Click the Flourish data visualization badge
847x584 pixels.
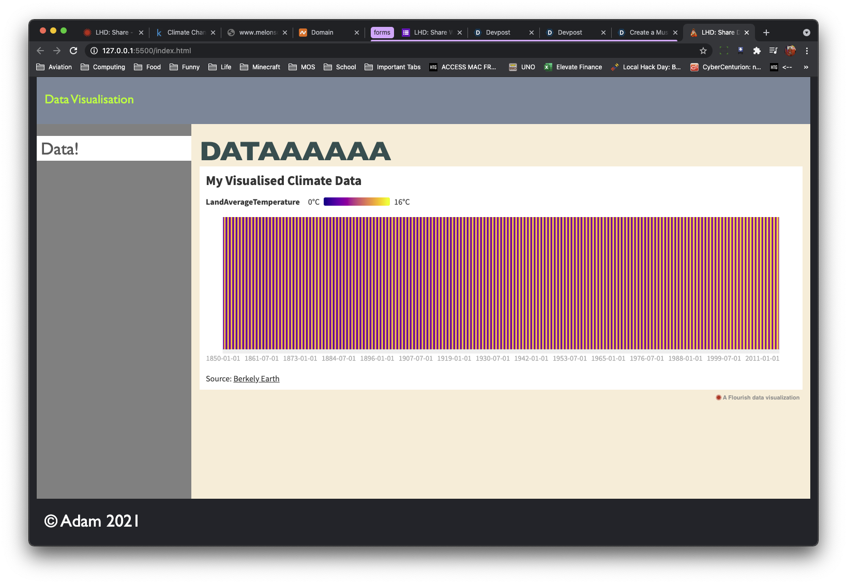(757, 397)
